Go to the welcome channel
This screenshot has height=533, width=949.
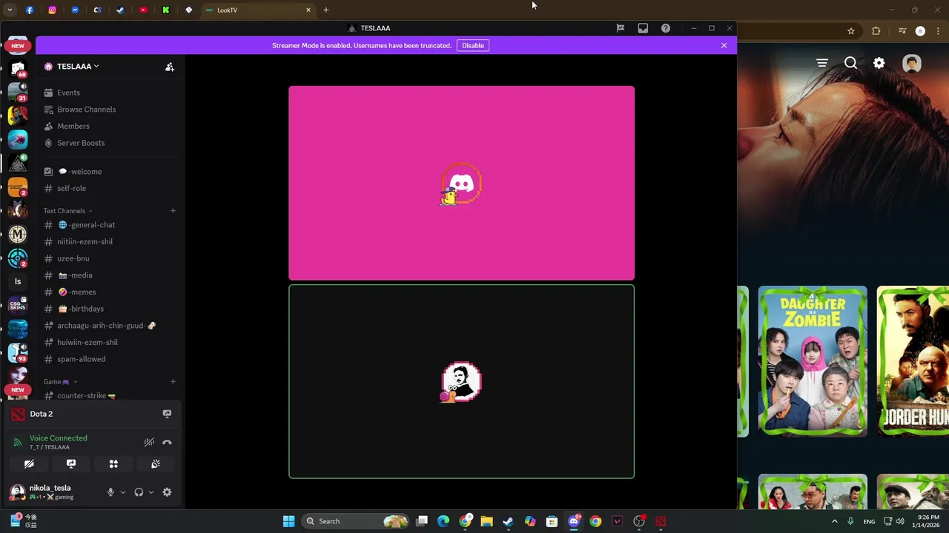pyautogui.click(x=110, y=172)
